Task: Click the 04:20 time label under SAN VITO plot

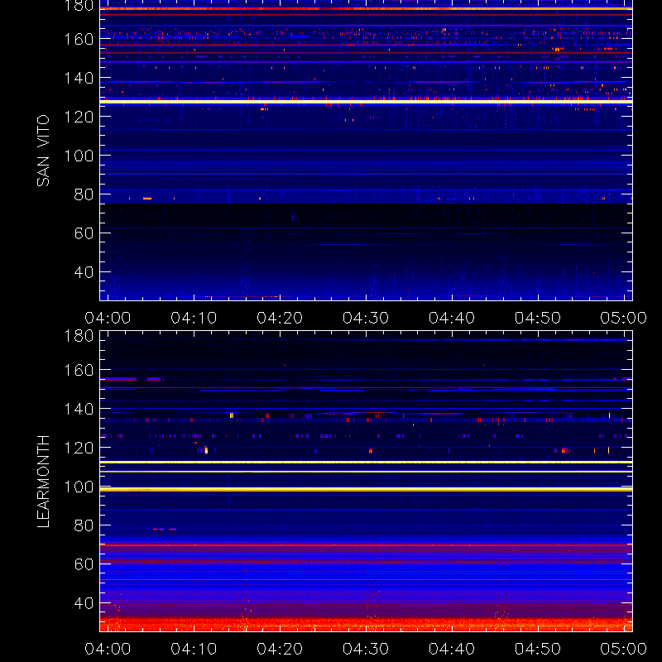Action: tap(280, 318)
